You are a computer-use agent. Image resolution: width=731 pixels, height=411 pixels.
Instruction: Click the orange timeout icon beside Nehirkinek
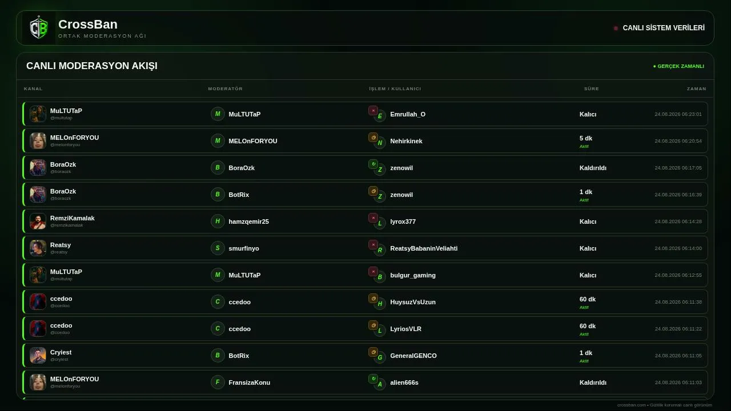[x=373, y=138]
